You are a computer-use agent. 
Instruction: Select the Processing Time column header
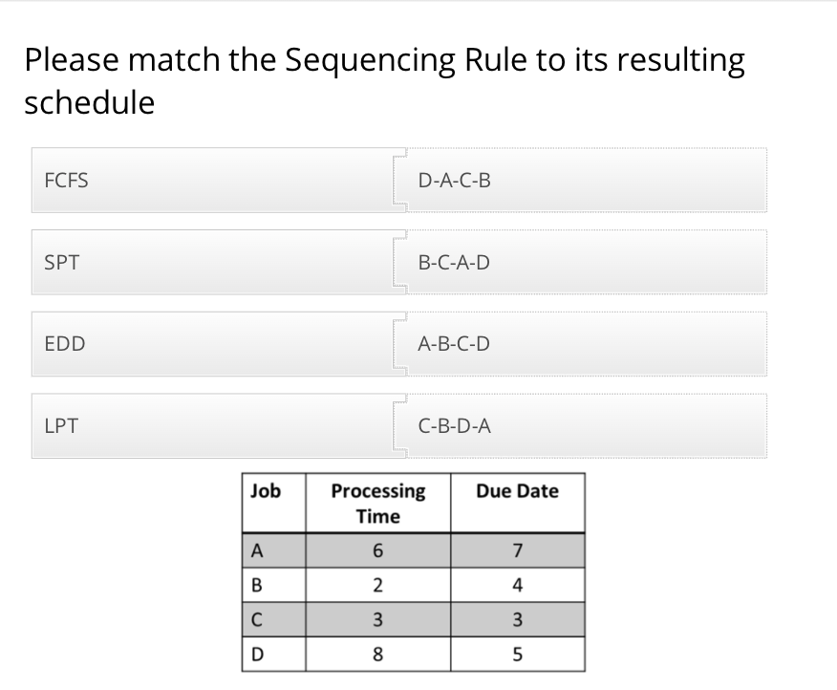pos(377,503)
